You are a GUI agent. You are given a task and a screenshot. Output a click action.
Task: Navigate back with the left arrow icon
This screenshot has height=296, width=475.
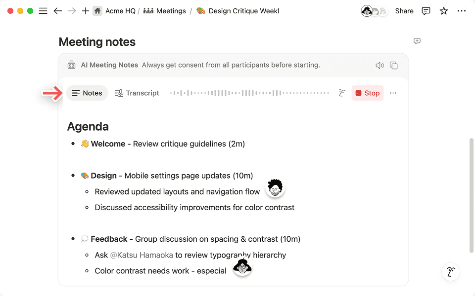click(x=57, y=10)
